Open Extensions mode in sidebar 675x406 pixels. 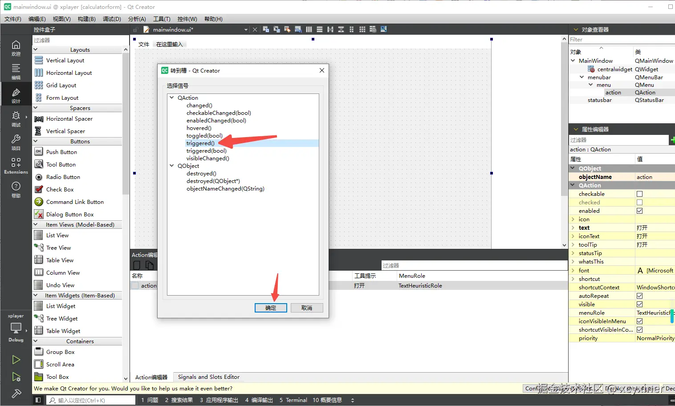16,166
